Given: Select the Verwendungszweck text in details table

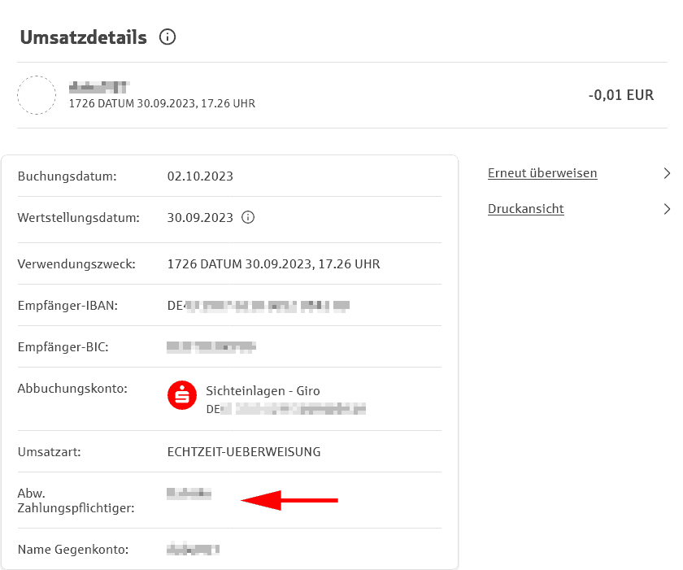Looking at the screenshot, I should point(273,264).
